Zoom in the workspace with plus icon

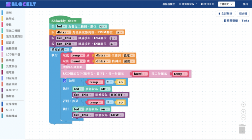click(243, 111)
